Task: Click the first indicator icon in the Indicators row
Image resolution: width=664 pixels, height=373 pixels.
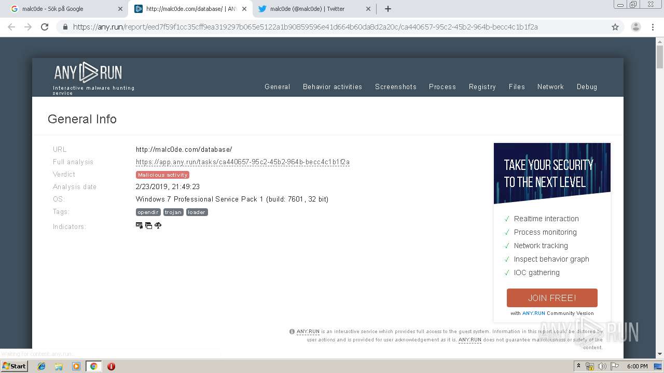Action: point(139,225)
